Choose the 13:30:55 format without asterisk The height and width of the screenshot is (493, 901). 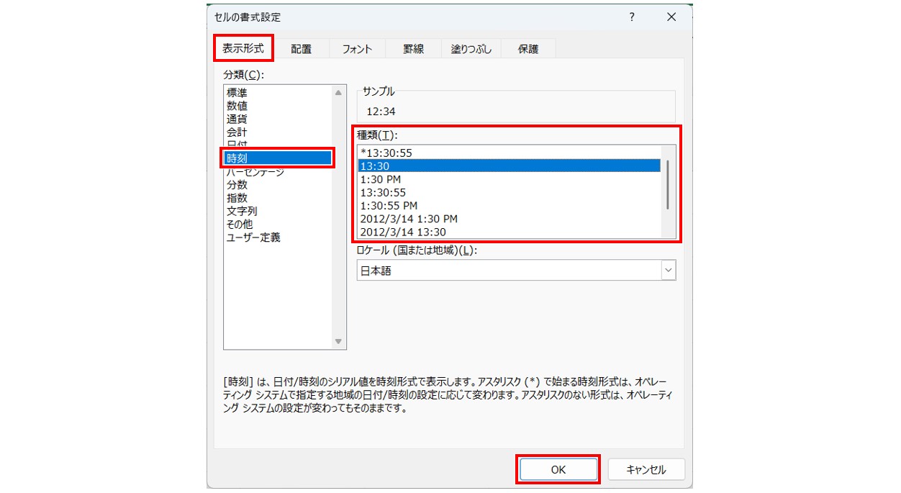[x=509, y=192]
